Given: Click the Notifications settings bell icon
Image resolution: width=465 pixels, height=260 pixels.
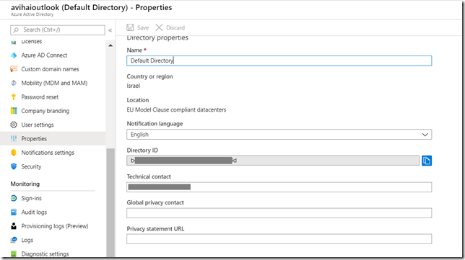Looking at the screenshot, I should point(14,153).
